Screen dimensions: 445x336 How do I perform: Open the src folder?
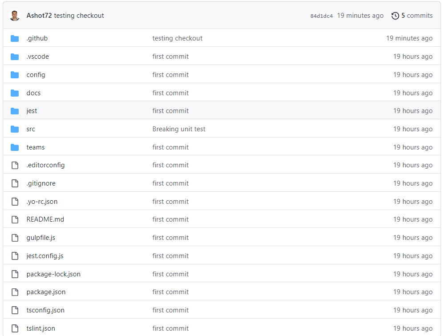click(31, 129)
